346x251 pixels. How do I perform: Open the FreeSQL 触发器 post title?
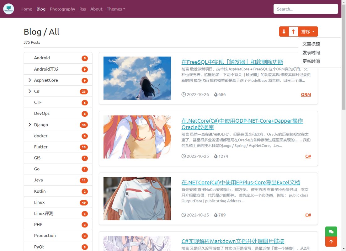[232, 62]
